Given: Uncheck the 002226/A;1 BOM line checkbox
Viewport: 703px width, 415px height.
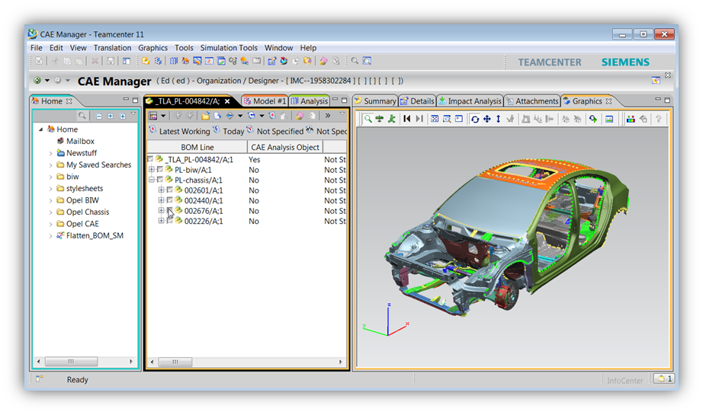Looking at the screenshot, I should pyautogui.click(x=169, y=221).
